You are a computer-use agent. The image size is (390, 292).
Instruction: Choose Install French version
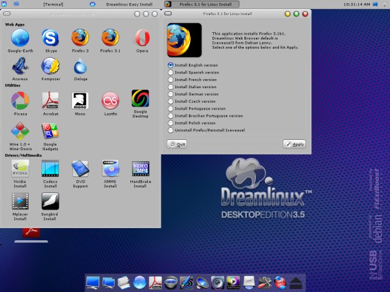[x=193, y=80]
